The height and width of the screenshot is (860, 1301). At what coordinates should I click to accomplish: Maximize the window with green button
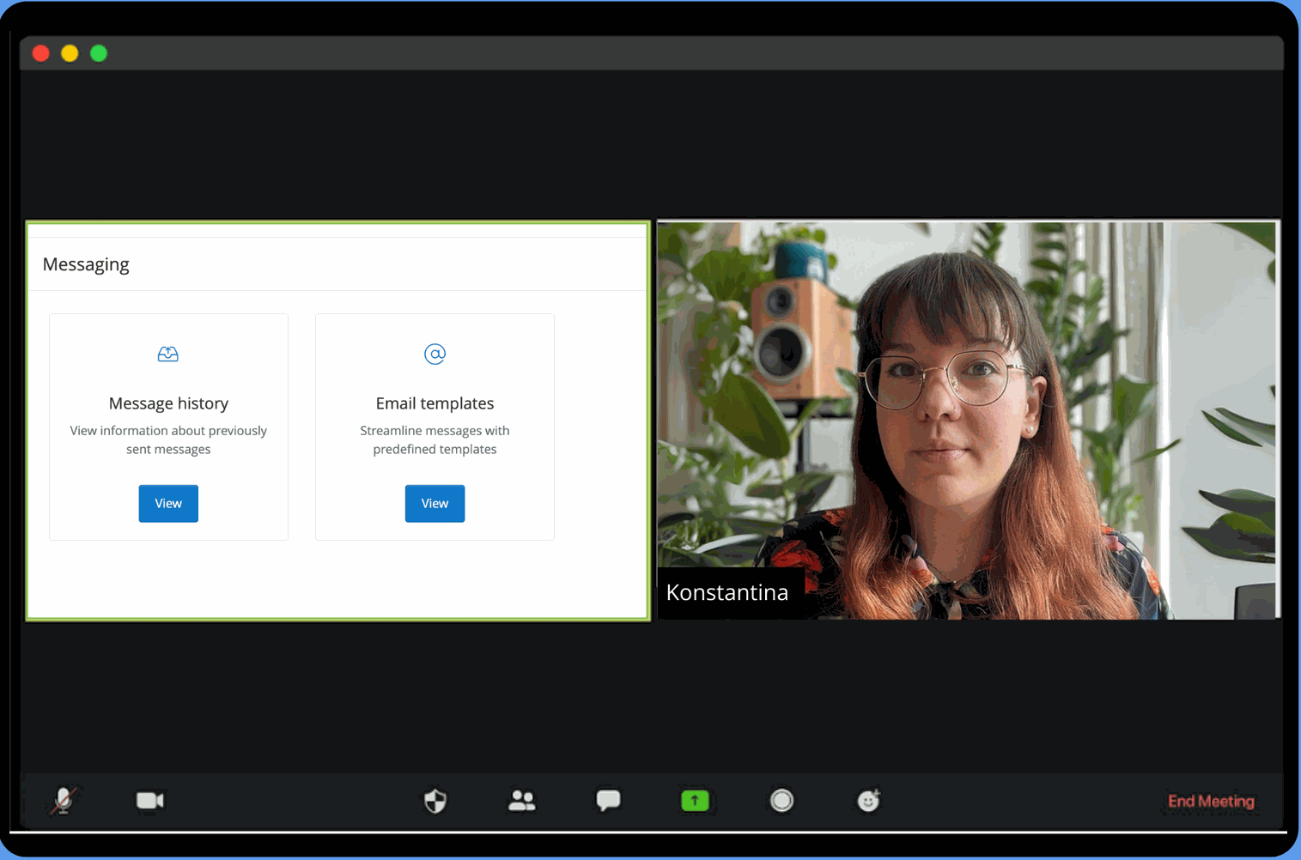(x=99, y=53)
